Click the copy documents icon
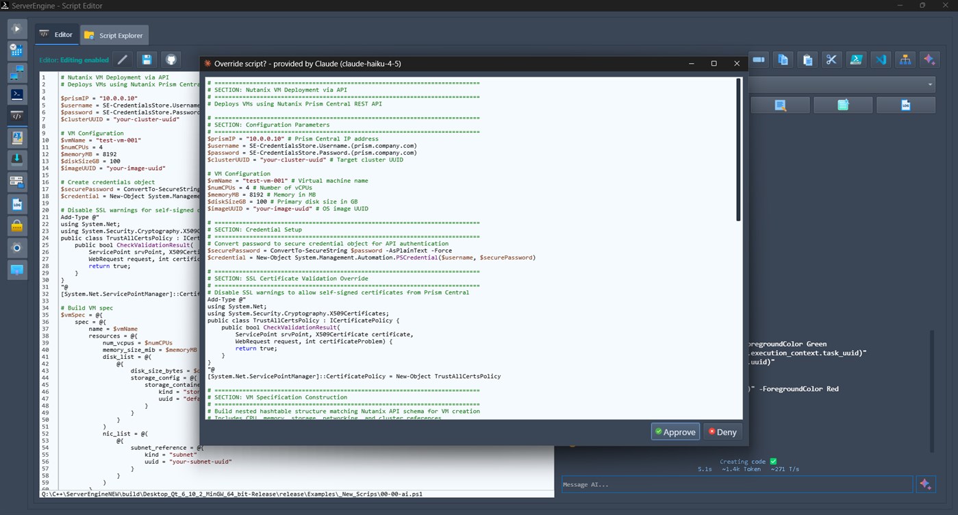 [x=783, y=60]
